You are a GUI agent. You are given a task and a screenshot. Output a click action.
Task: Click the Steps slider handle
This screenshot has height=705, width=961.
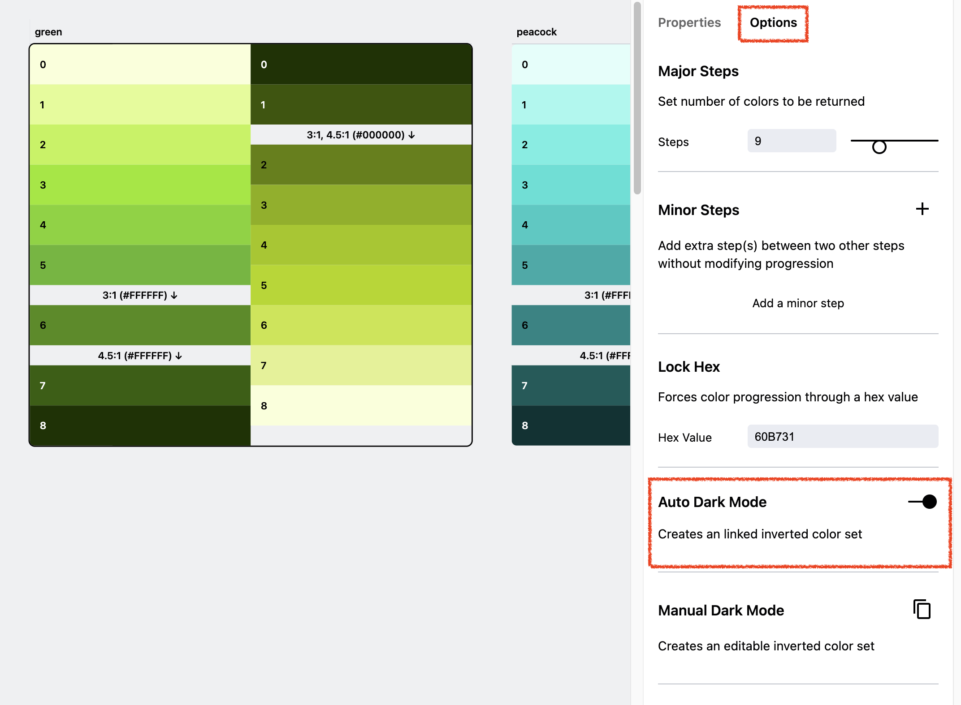click(879, 146)
